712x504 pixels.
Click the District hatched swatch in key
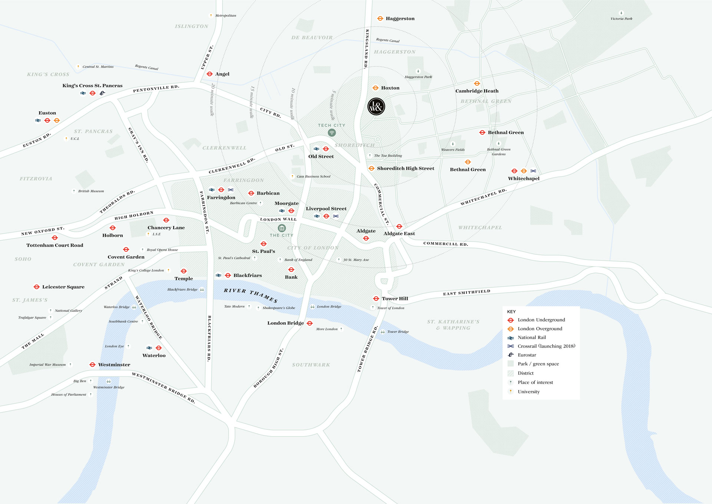coord(511,373)
